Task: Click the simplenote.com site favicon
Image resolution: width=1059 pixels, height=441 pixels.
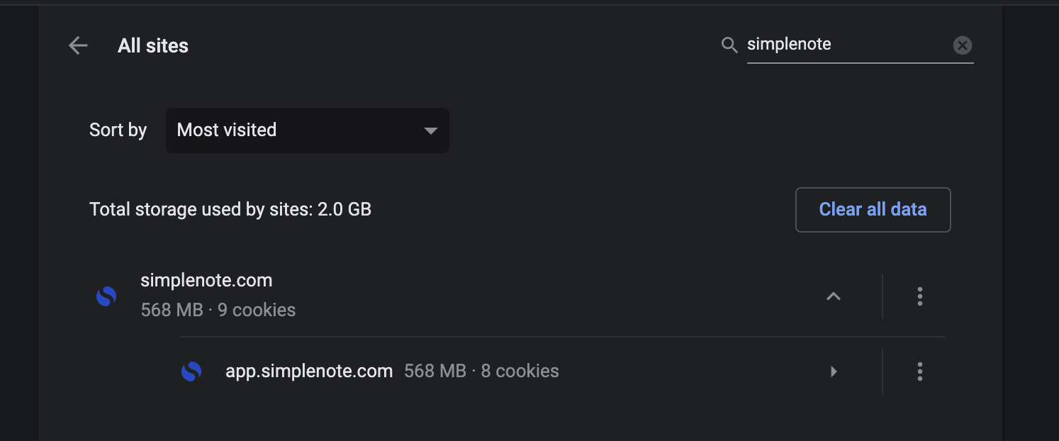Action: (106, 296)
